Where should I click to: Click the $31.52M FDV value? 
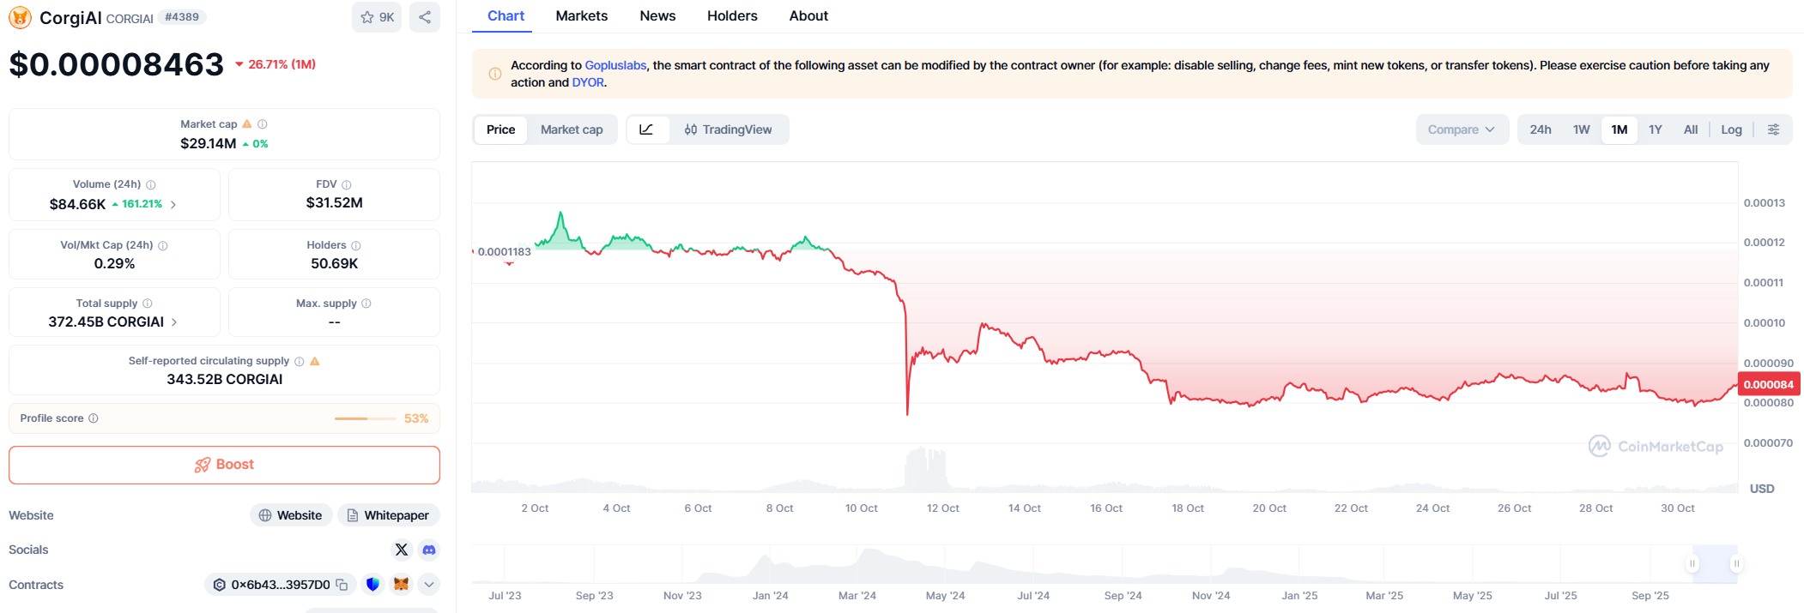click(x=335, y=203)
